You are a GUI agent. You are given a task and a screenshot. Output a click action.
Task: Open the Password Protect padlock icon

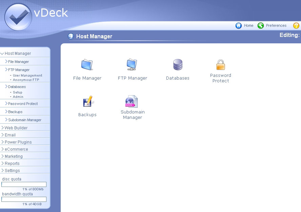(x=221, y=64)
